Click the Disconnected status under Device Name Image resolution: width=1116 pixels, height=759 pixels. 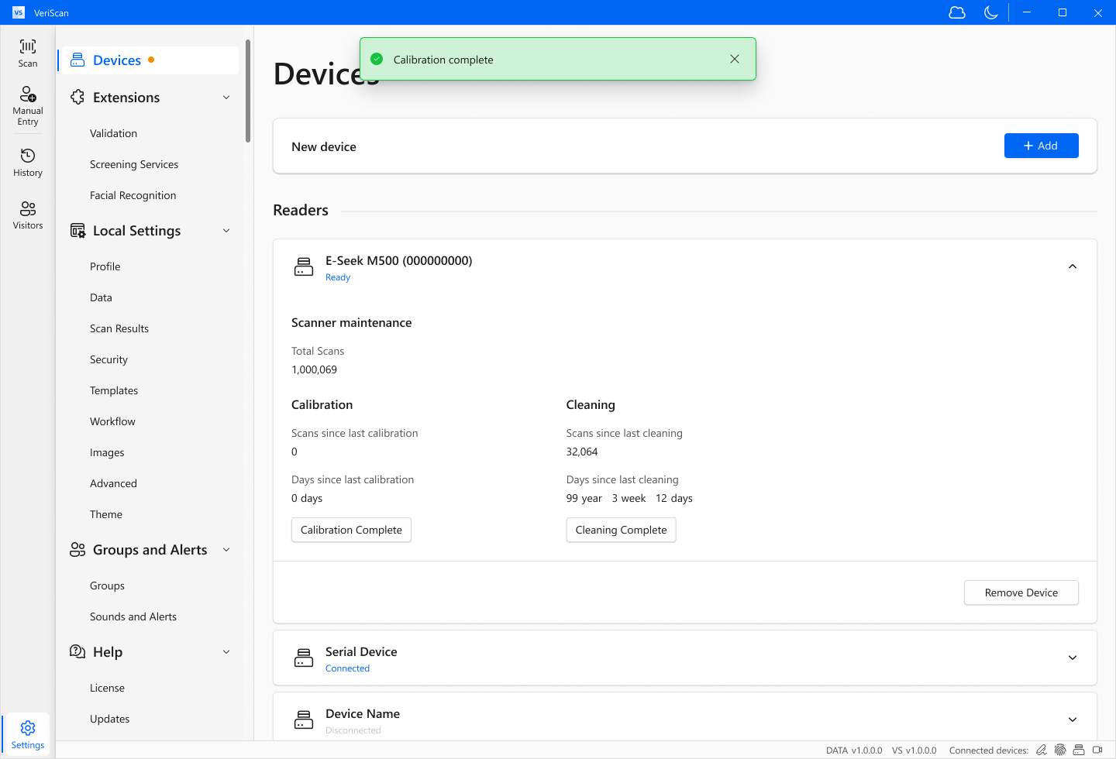tap(353, 730)
